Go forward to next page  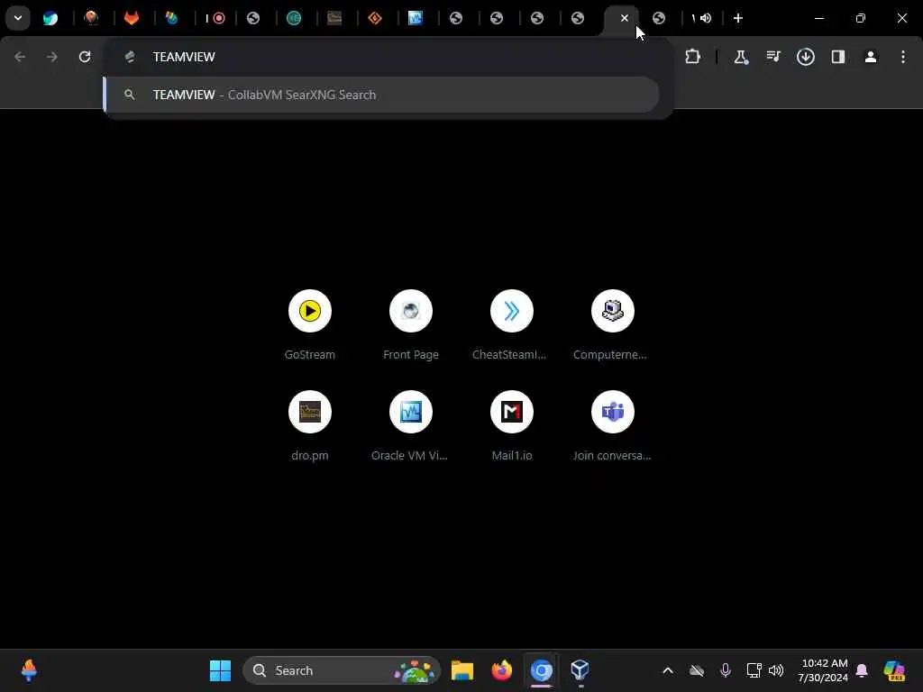[52, 57]
